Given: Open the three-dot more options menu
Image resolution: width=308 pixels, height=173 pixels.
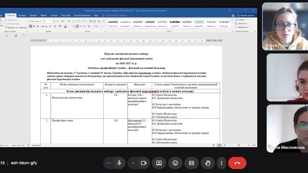Looking at the screenshot, I should coord(109,163).
